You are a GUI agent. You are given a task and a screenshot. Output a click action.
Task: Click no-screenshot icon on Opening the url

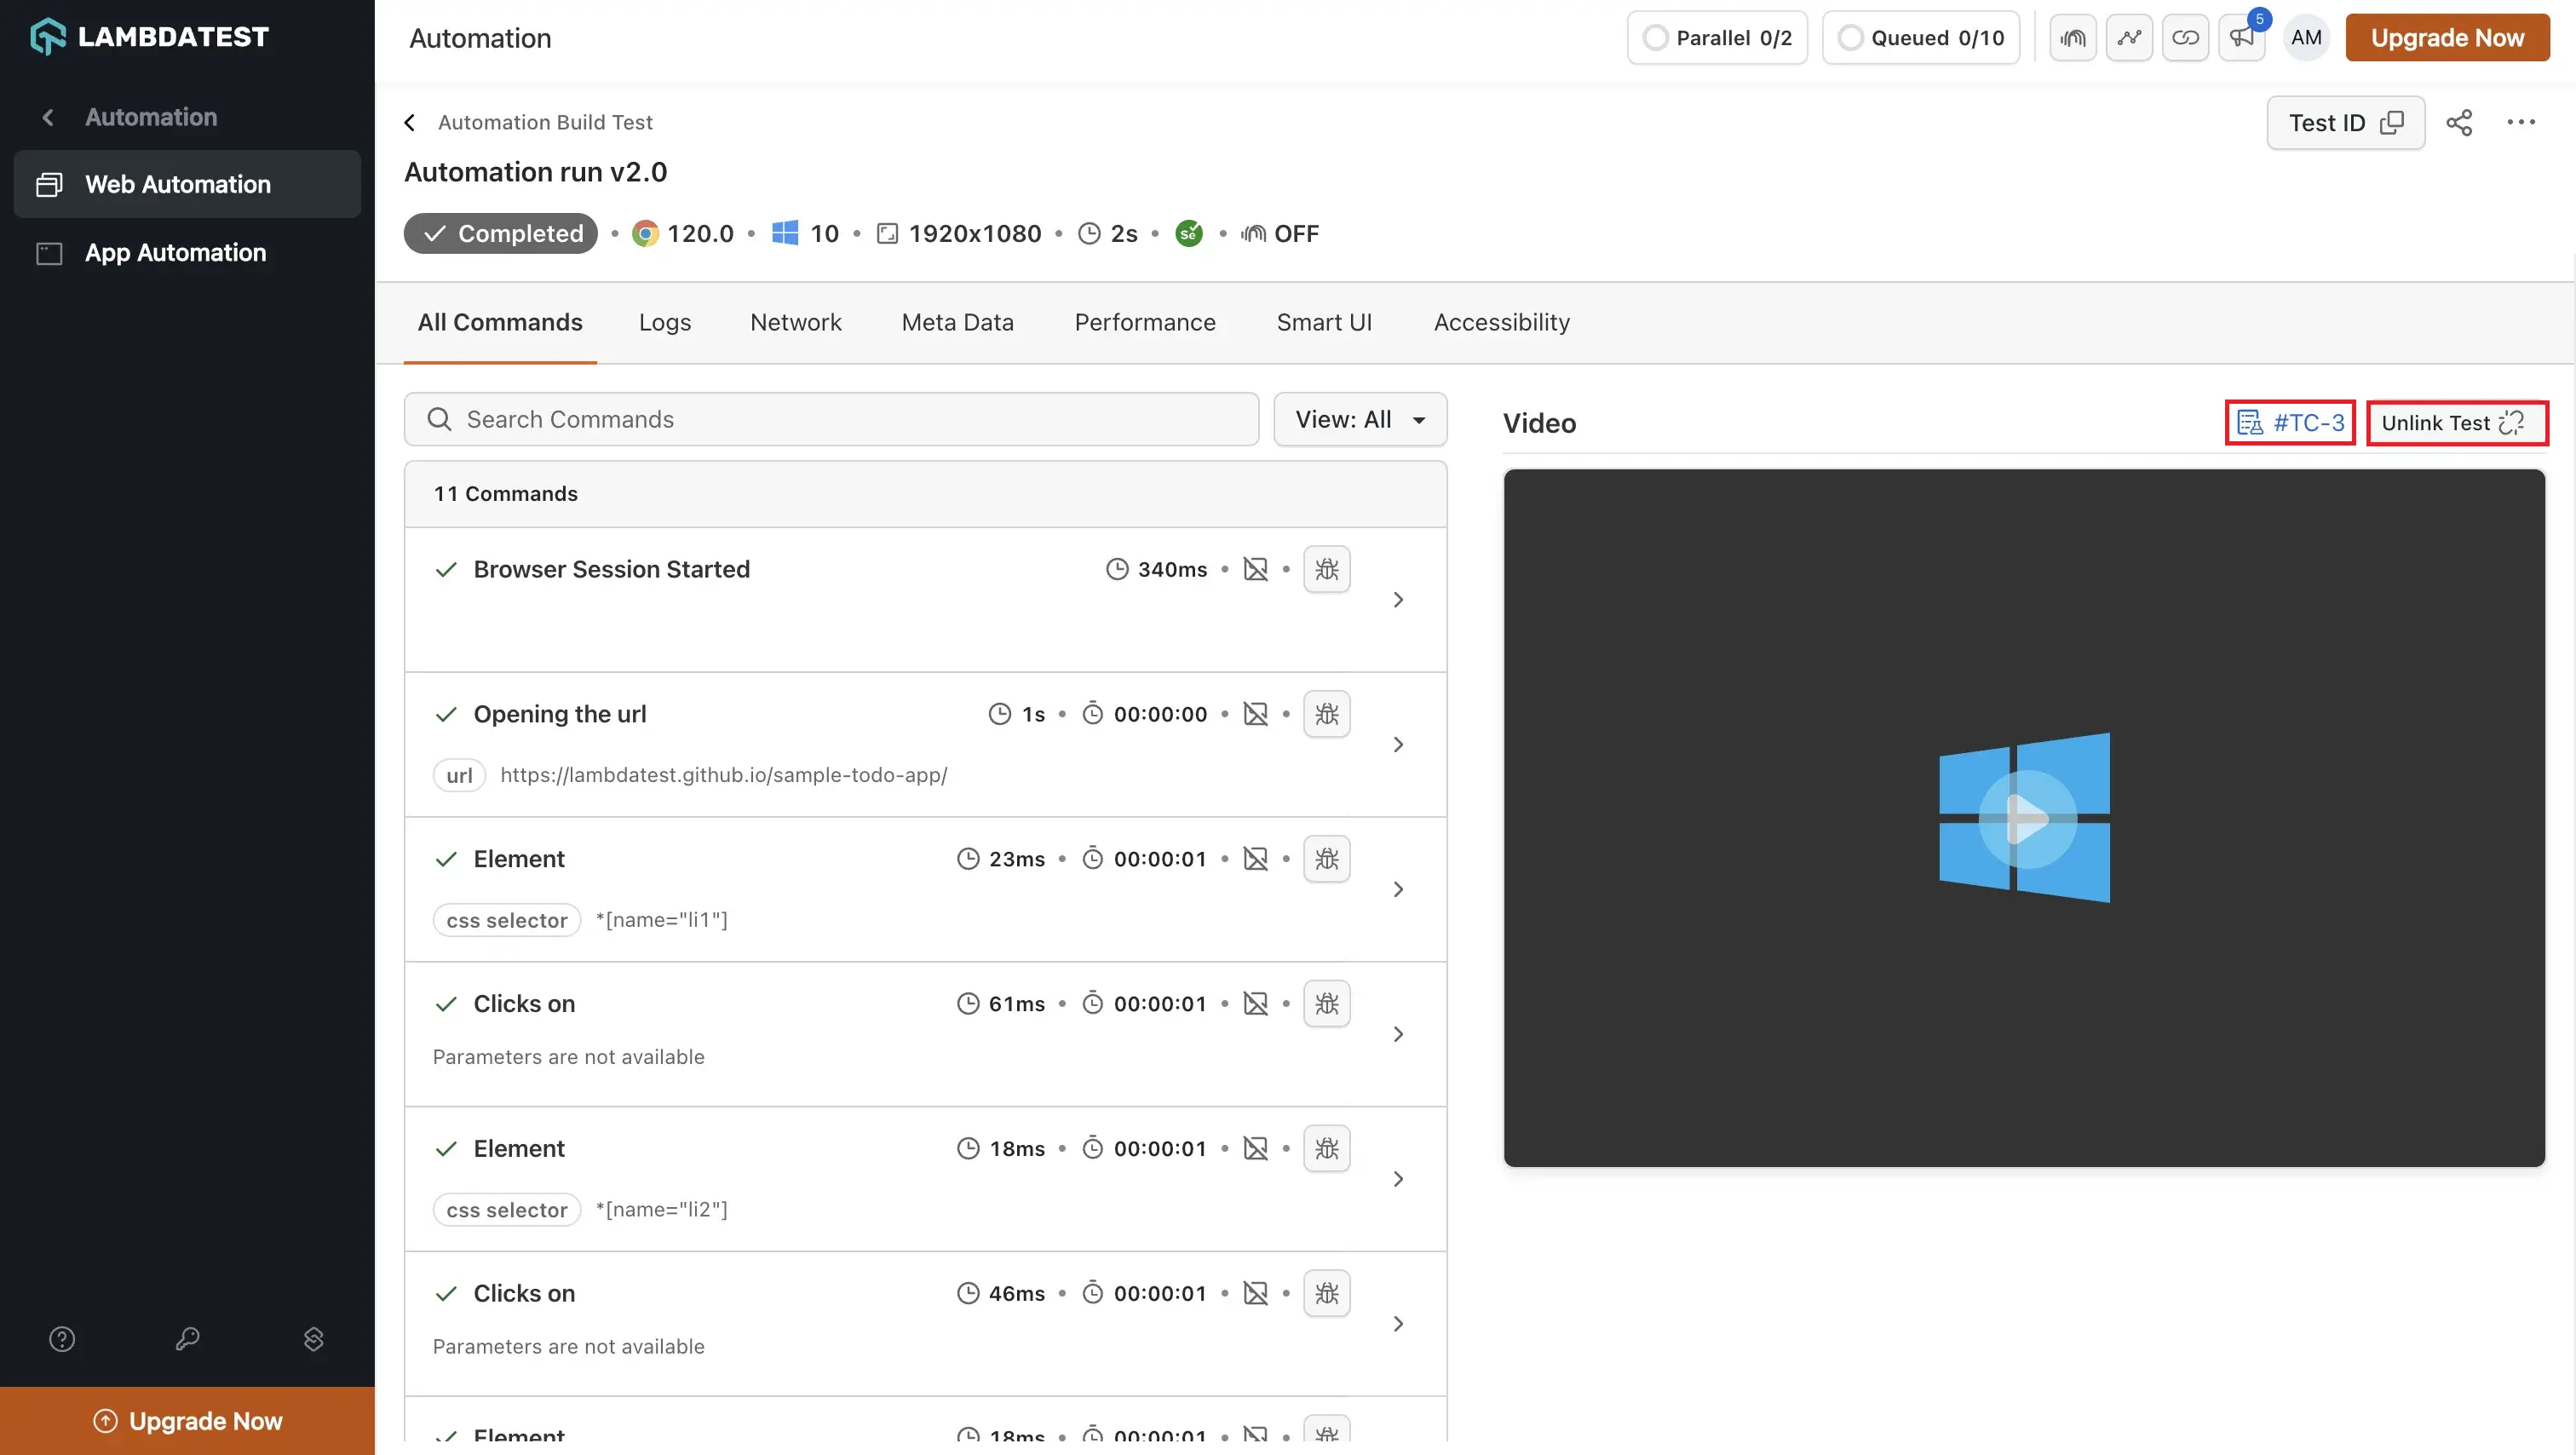pyautogui.click(x=1255, y=714)
